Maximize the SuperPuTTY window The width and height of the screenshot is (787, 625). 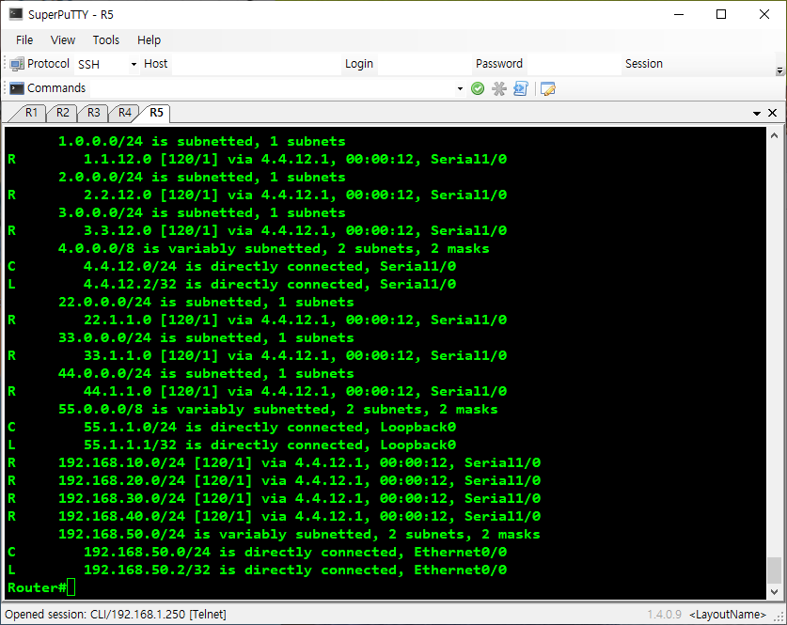coord(721,14)
